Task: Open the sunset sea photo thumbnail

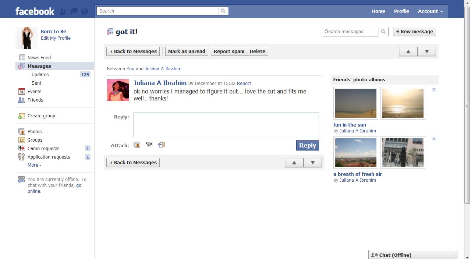Action: [x=403, y=103]
